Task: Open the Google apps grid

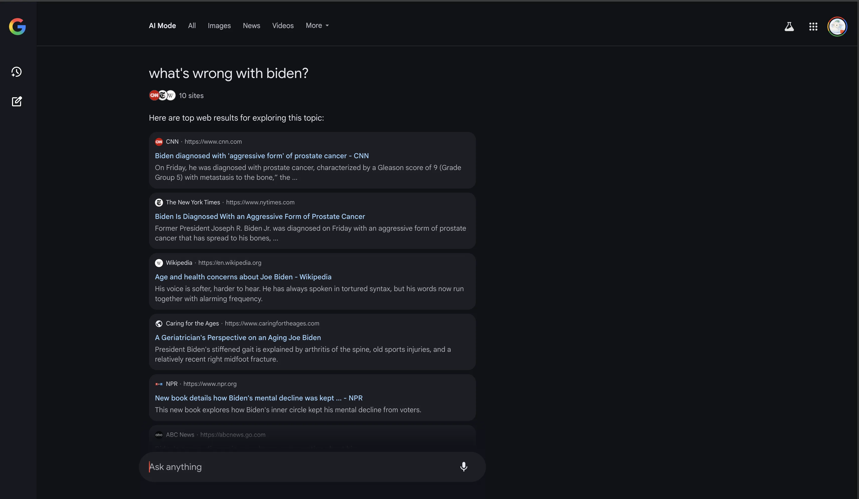Action: point(813,26)
